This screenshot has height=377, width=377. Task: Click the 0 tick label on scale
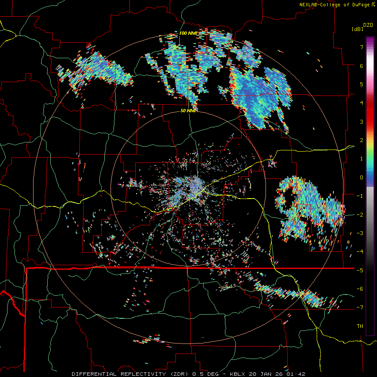pos(362,178)
